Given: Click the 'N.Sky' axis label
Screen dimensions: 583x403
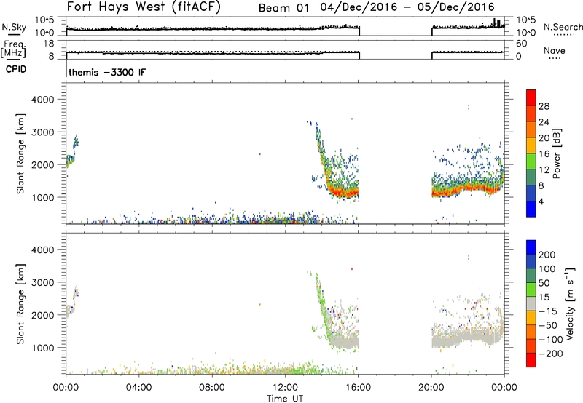Looking at the screenshot, I should [14, 27].
